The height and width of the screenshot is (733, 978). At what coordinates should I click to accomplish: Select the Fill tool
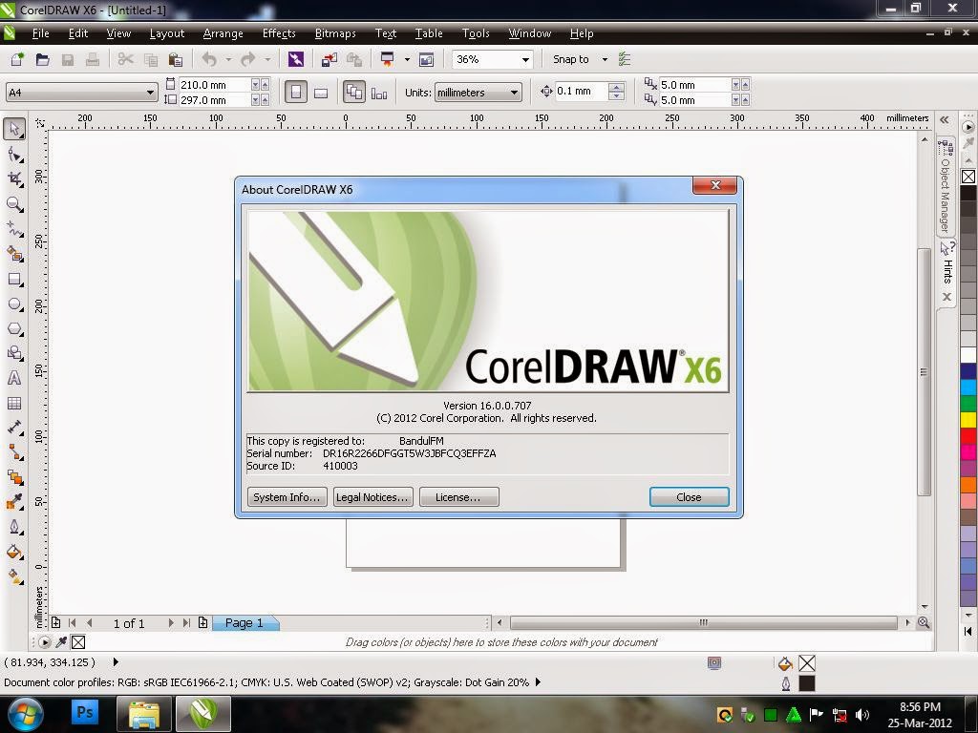tap(14, 553)
